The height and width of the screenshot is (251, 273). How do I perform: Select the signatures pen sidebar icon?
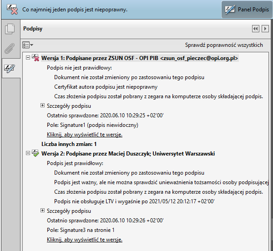(10, 68)
